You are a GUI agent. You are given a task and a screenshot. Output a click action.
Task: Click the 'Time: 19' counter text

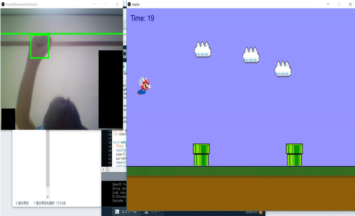(142, 18)
